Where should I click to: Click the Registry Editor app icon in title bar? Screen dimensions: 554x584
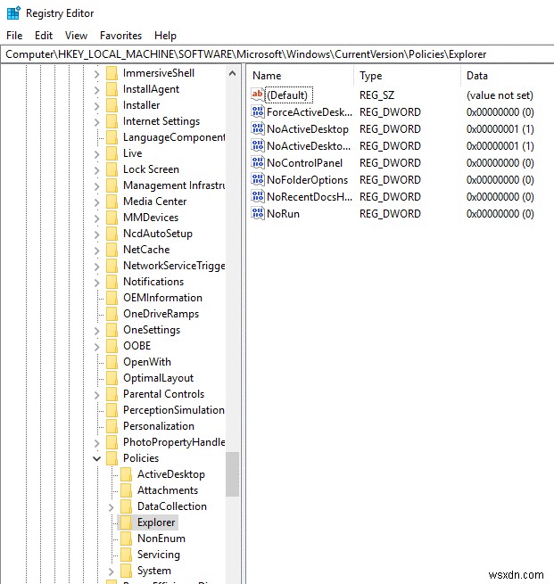[13, 13]
